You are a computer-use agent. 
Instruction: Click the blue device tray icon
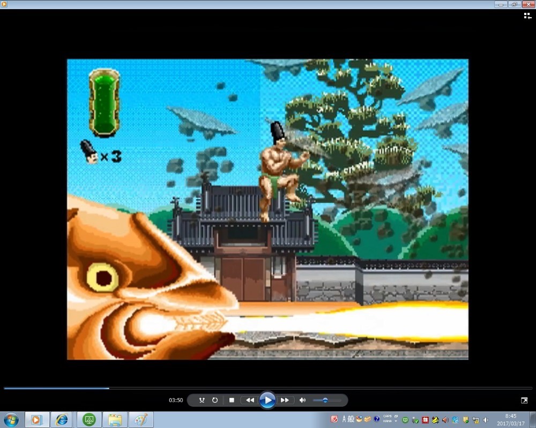(x=455, y=420)
